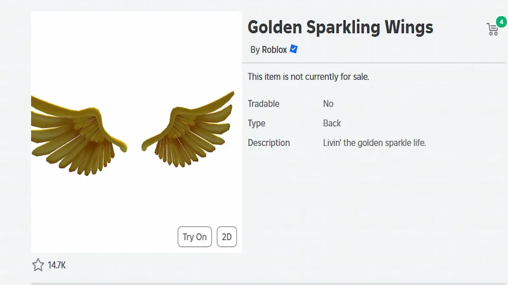Click the 'By' text before Roblox
The image size is (508, 285).
pos(255,50)
